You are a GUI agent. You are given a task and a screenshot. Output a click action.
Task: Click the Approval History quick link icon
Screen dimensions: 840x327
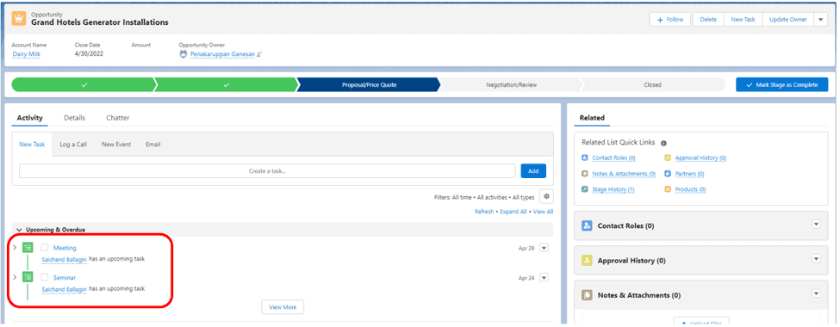click(x=668, y=157)
